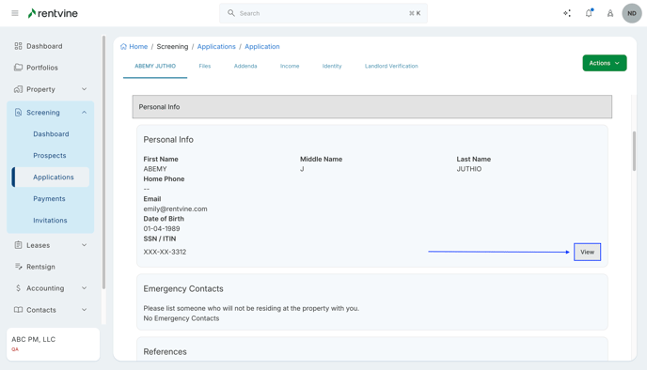Go to Home breadcrumb link
Viewport: 647px width, 370px height.
(138, 47)
